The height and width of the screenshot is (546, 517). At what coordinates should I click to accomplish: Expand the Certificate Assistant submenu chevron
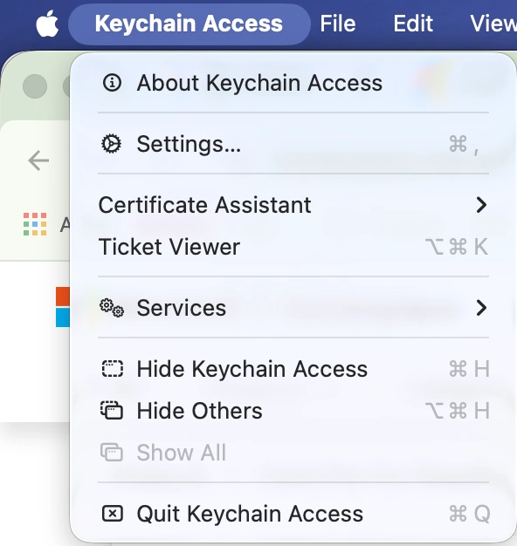coord(481,205)
